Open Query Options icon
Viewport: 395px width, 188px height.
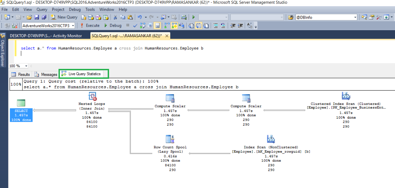[x=150, y=26]
